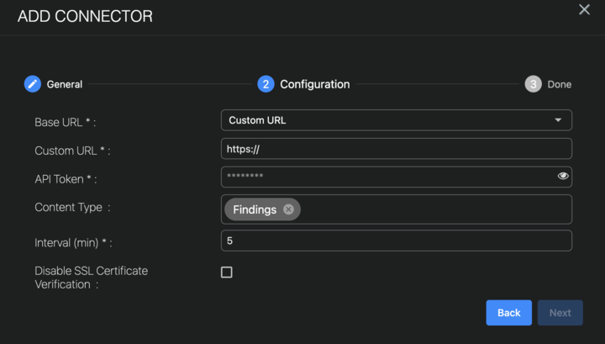Click into the API Token field
605x344 pixels.
[x=387, y=177]
